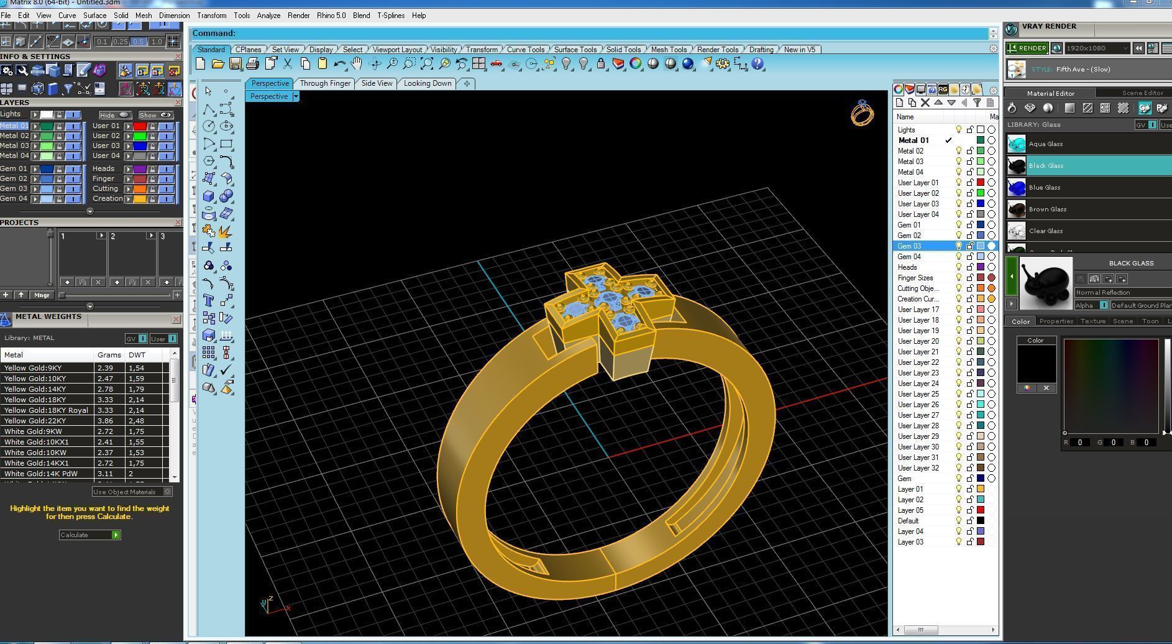This screenshot has width=1172, height=644.
Task: Toggle the Hide button in Layers
Action: pyautogui.click(x=114, y=115)
